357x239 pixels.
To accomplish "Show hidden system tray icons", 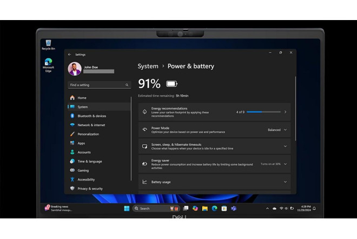I will [267, 209].
